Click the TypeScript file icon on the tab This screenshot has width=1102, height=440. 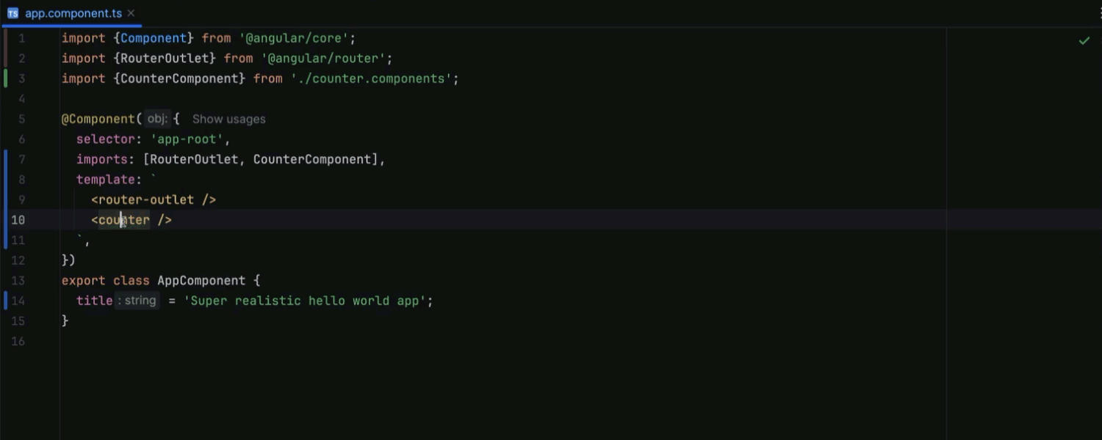(12, 13)
